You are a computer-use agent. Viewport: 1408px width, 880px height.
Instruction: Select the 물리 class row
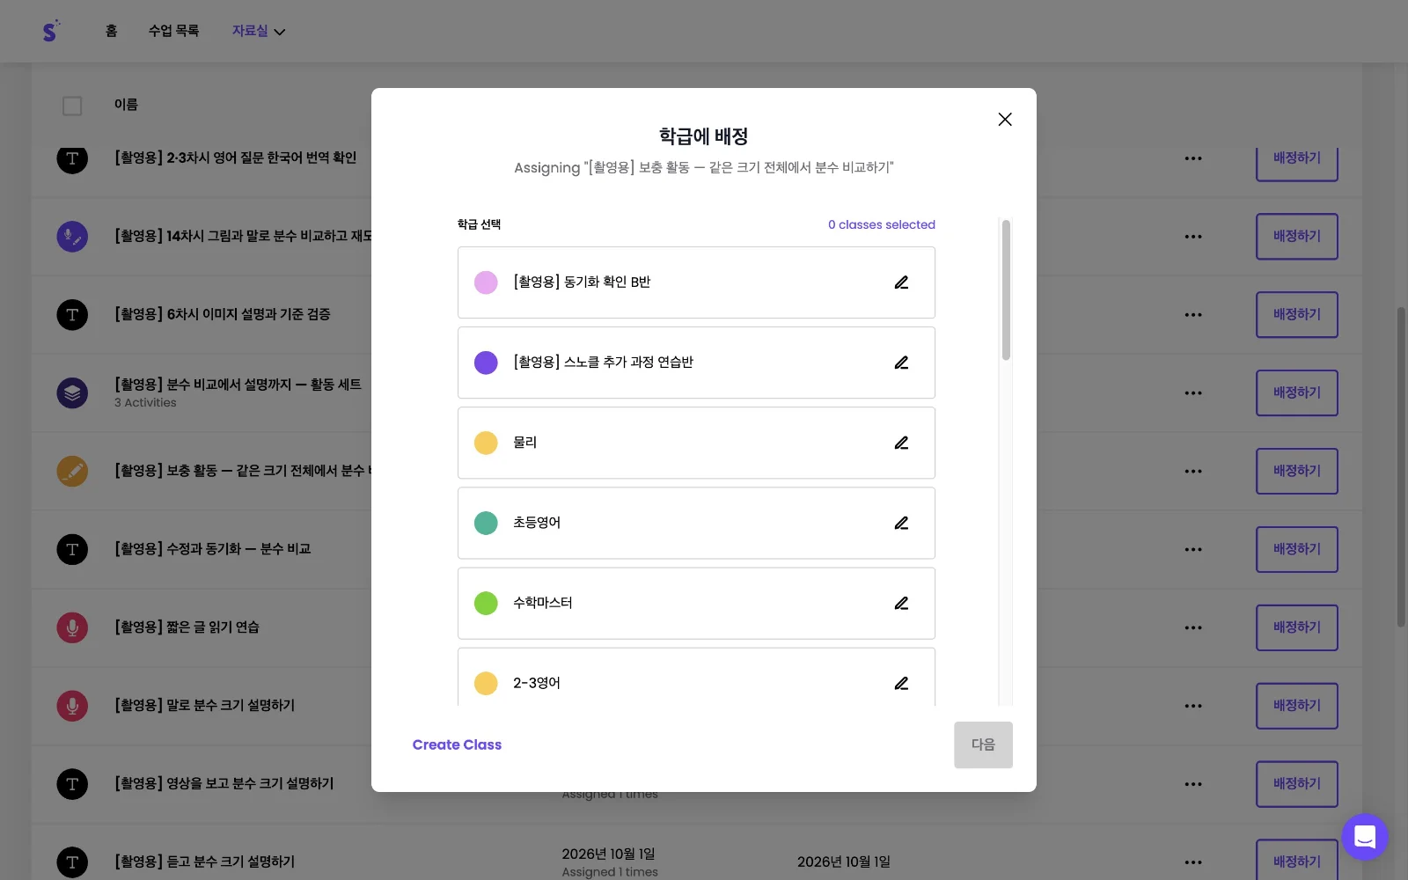[696, 443]
